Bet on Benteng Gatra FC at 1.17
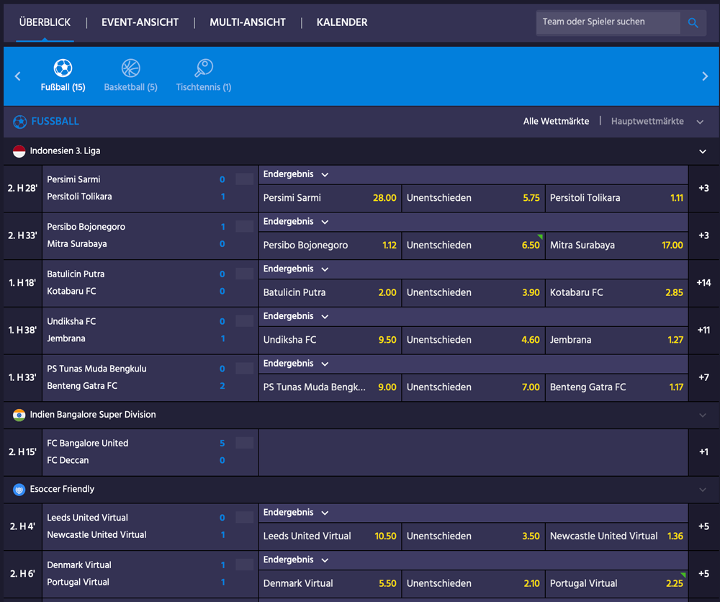Viewport: 720px width, 602px height. (x=617, y=387)
